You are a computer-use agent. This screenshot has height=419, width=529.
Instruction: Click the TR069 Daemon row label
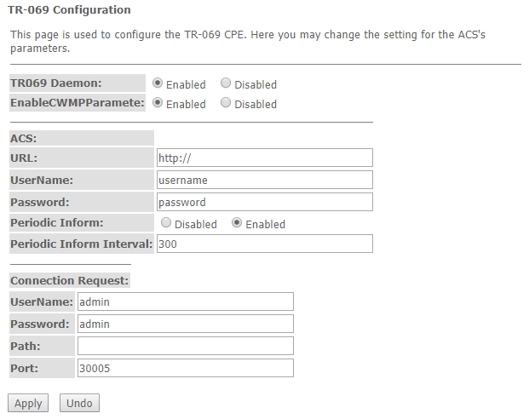pyautogui.click(x=55, y=83)
